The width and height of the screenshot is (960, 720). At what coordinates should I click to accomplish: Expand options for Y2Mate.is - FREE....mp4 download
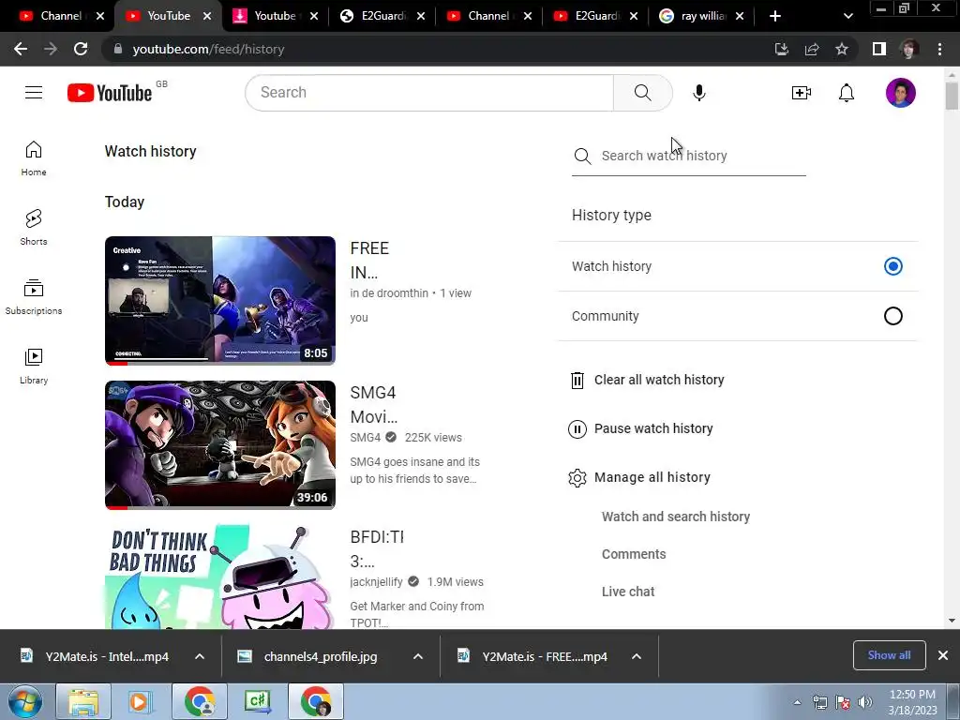pyautogui.click(x=637, y=656)
